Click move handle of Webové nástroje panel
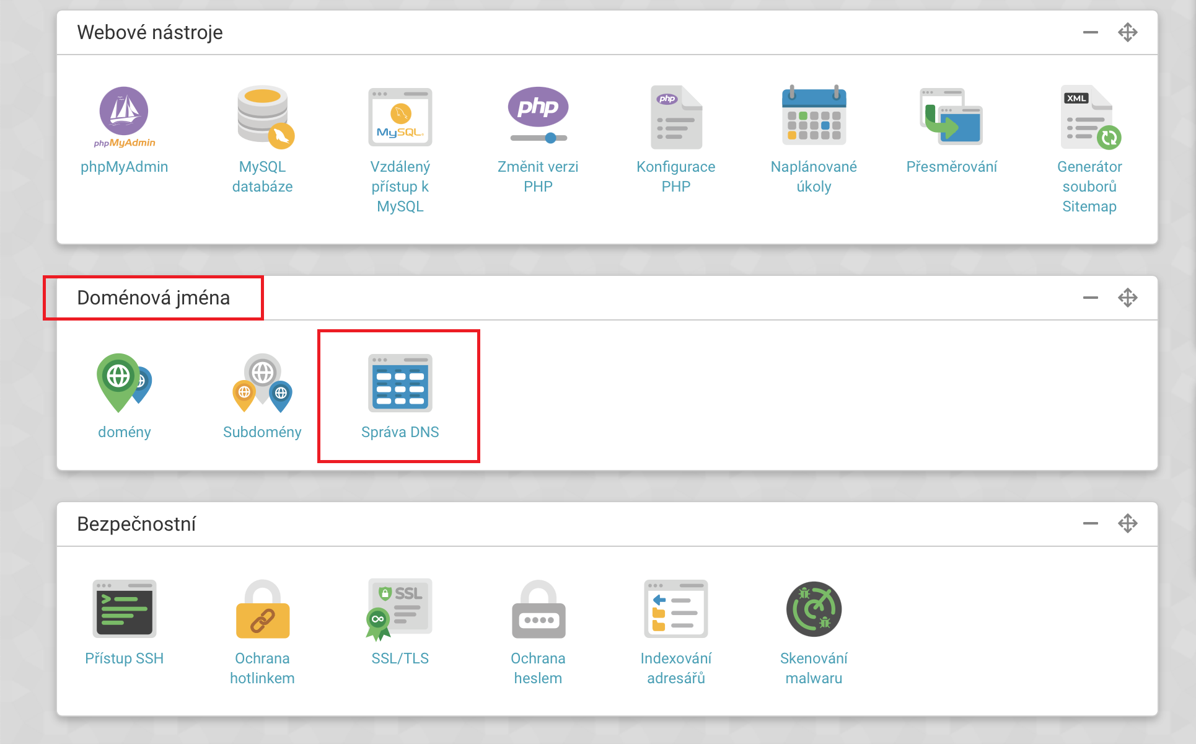 click(x=1128, y=32)
